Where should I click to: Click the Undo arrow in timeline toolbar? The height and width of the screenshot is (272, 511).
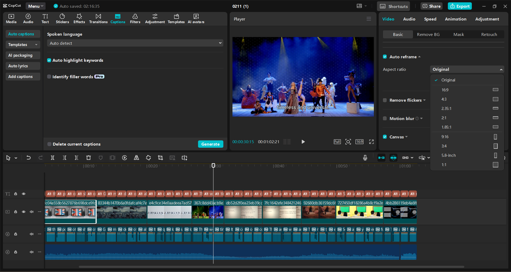pos(28,158)
